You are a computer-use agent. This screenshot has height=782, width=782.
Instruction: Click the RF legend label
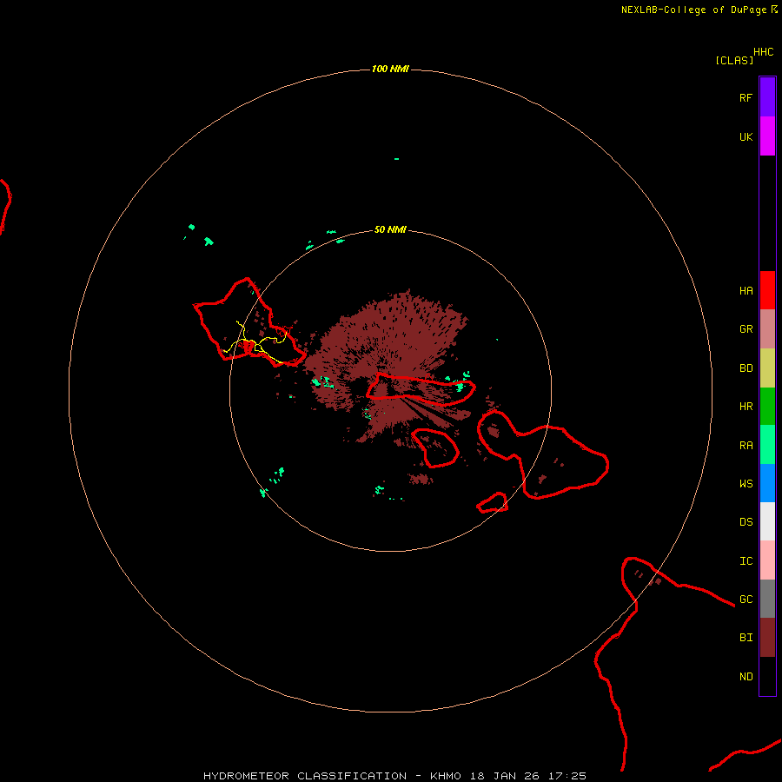point(746,97)
